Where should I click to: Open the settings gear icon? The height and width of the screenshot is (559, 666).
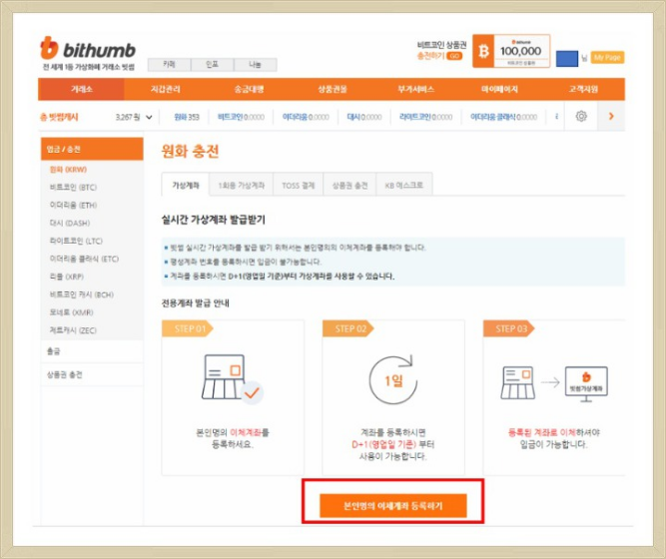[581, 116]
